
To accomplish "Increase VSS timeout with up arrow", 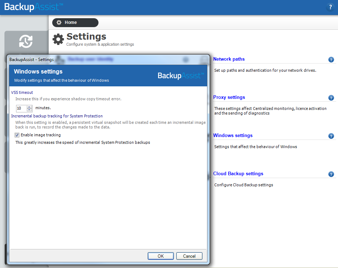I will pos(29,106).
